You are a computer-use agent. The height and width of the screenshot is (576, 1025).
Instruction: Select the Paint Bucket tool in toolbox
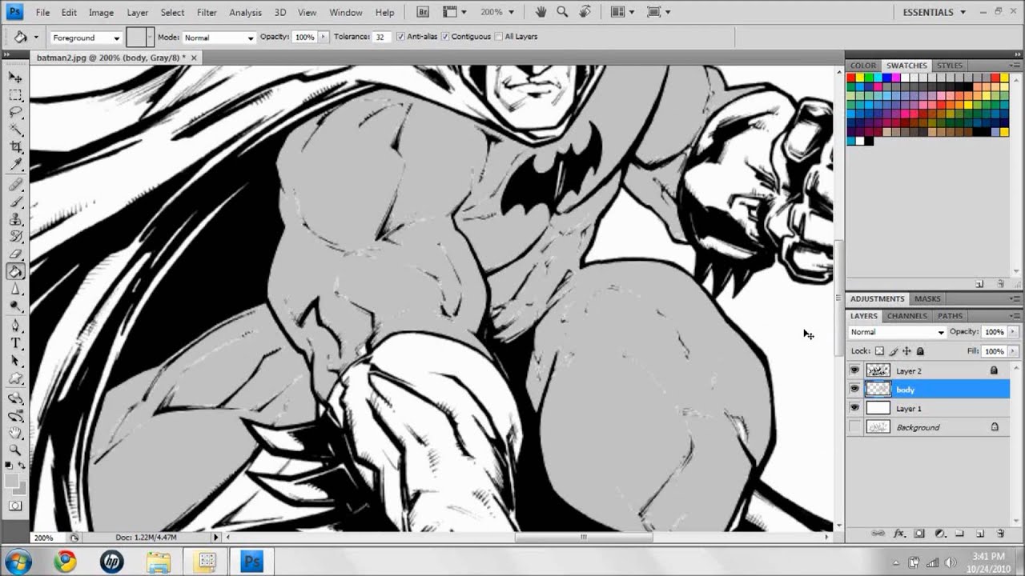tap(15, 272)
